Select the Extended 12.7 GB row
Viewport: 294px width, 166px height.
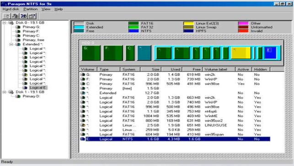point(175,93)
